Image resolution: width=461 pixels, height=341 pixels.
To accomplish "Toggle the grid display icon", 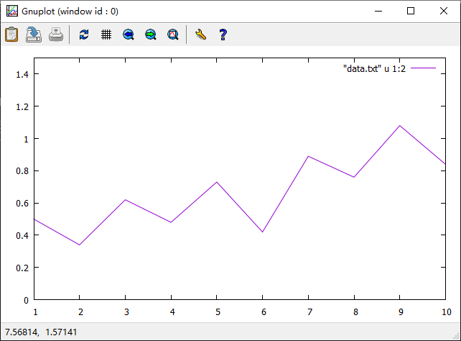I will point(106,35).
